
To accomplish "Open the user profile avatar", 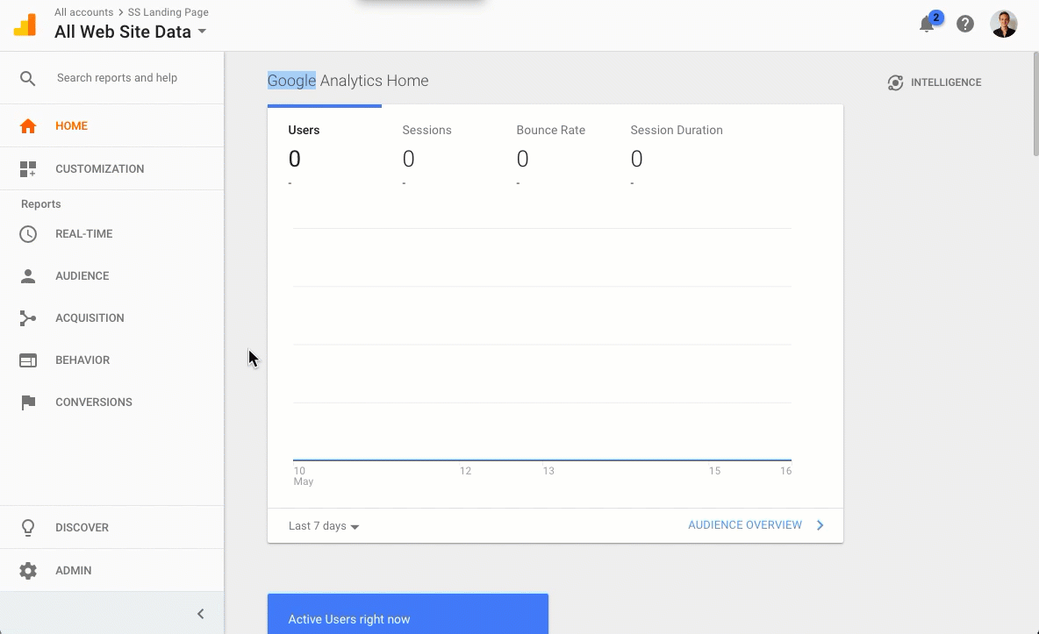I will tap(1003, 24).
